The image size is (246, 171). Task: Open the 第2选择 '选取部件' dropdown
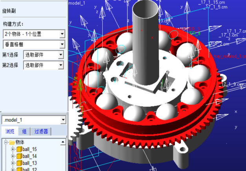pyautogui.click(x=61, y=65)
